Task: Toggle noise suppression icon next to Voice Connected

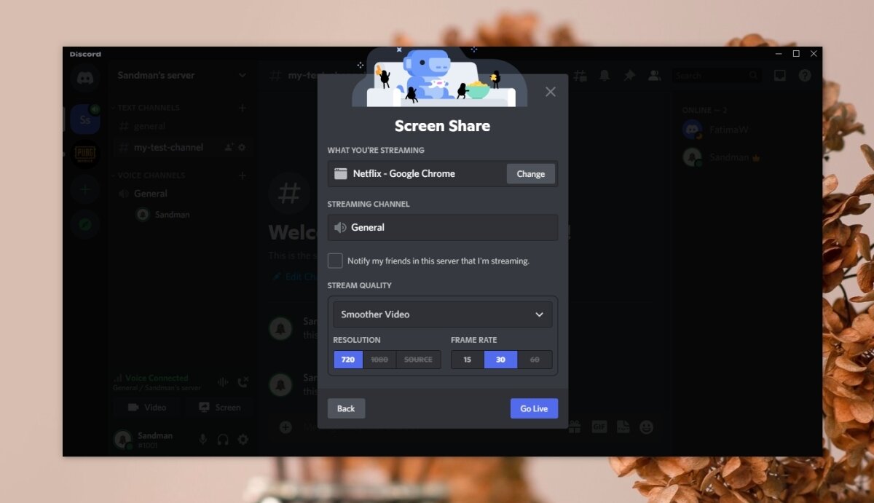Action: (x=224, y=382)
